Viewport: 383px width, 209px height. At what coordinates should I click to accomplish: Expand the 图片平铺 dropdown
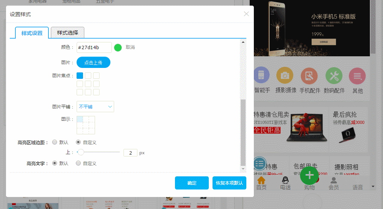[x=95, y=107]
